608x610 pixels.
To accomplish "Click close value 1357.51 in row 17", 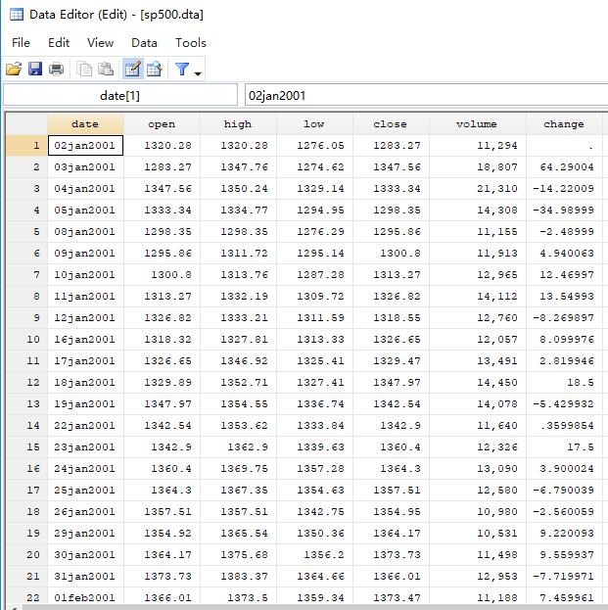I will pos(391,491).
